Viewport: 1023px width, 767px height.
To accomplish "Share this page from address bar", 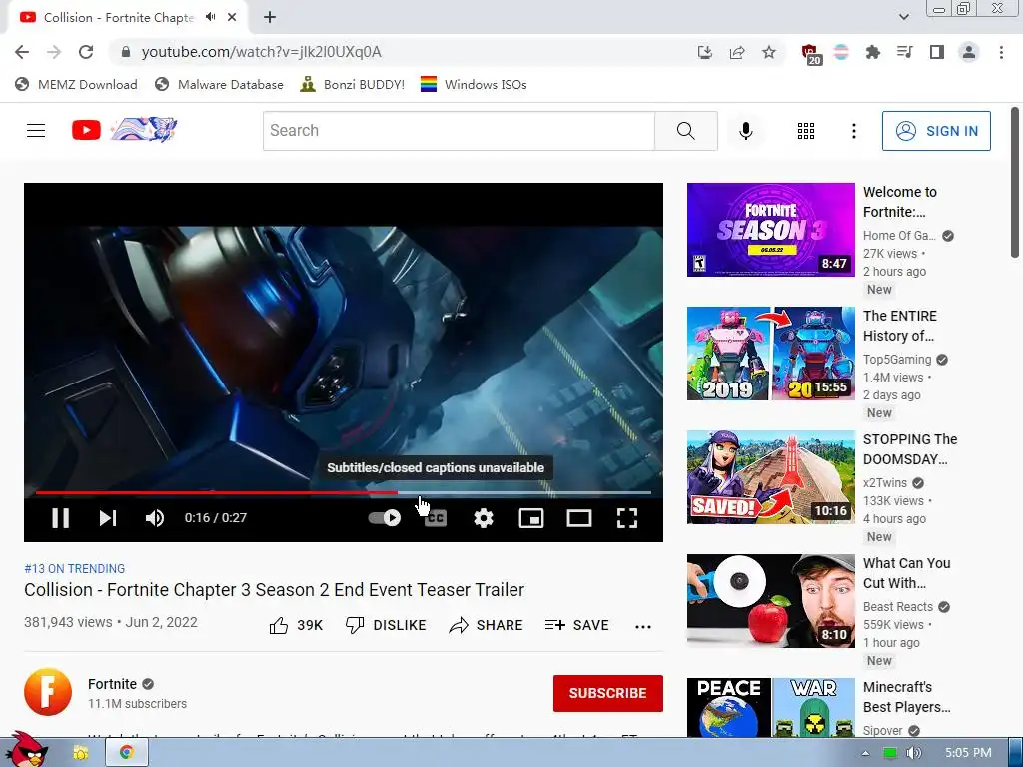I will 737,52.
